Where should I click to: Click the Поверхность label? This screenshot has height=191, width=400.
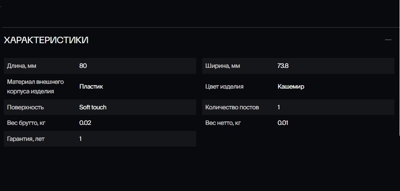click(26, 107)
